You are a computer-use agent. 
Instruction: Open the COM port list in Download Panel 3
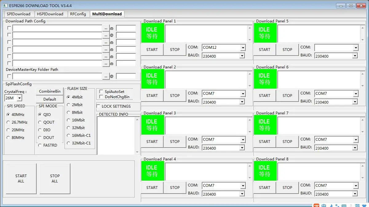(x=243, y=140)
